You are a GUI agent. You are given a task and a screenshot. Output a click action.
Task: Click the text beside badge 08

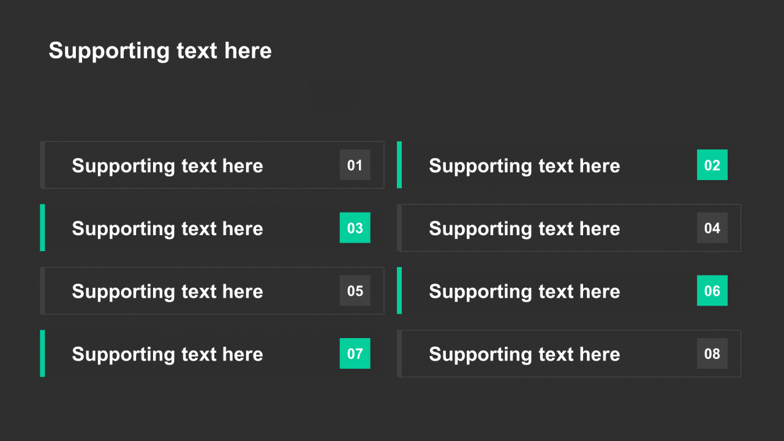pos(524,355)
